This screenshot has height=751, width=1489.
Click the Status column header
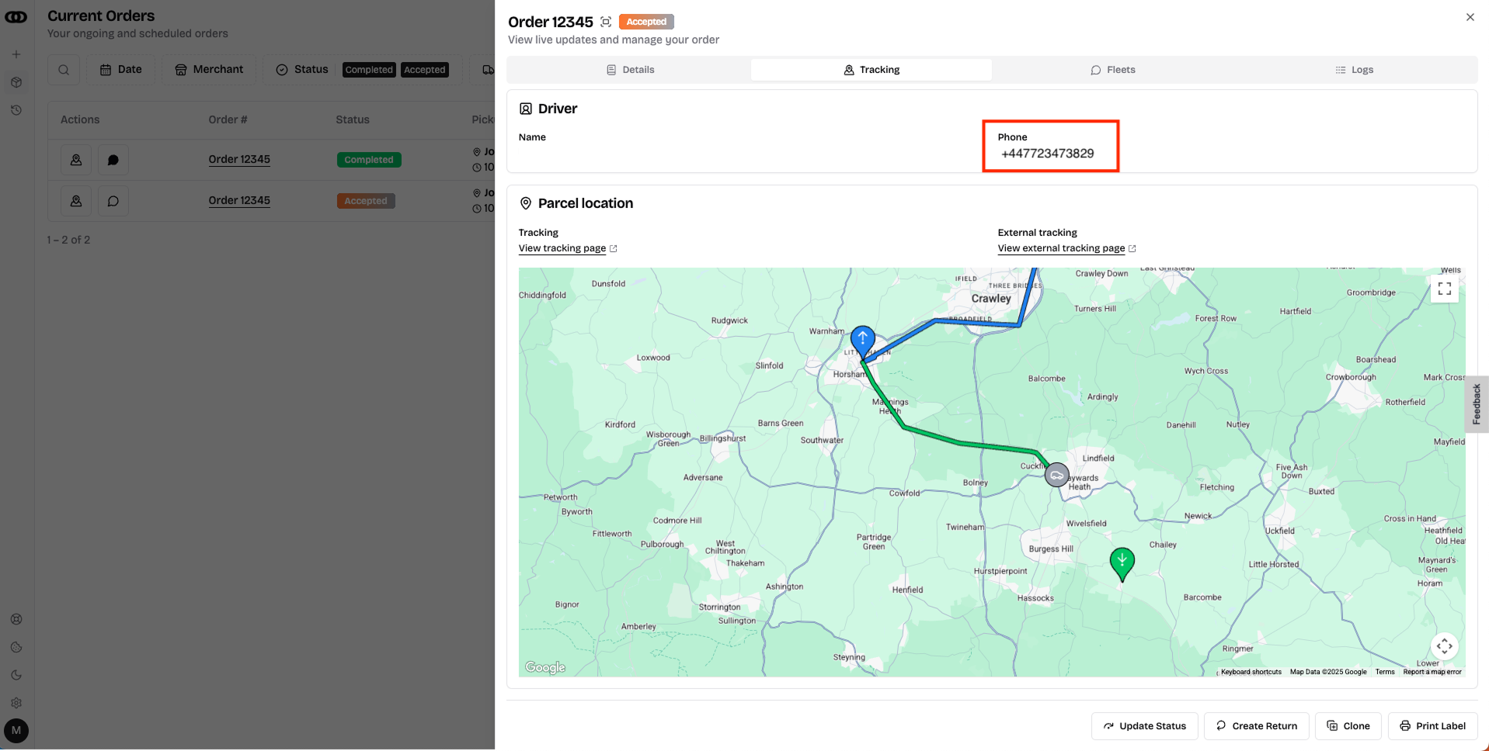pyautogui.click(x=353, y=119)
